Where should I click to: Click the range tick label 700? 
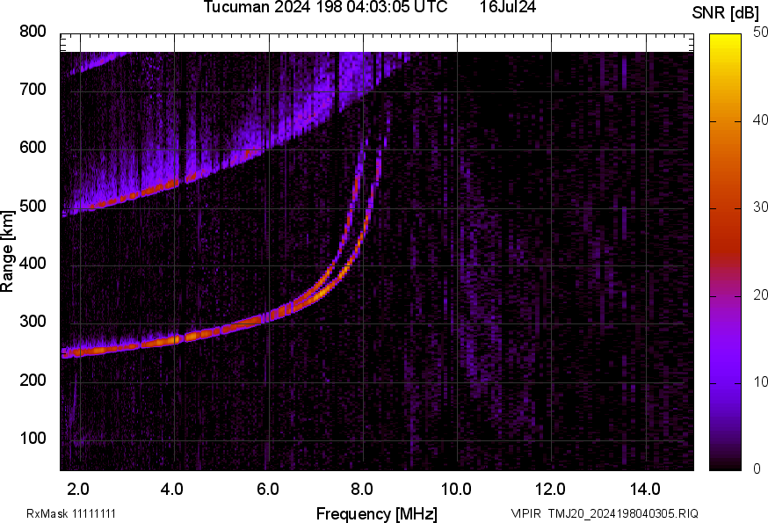[33, 90]
